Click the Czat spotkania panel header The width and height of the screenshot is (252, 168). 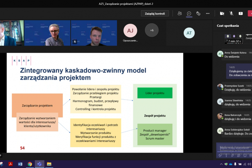(228, 26)
